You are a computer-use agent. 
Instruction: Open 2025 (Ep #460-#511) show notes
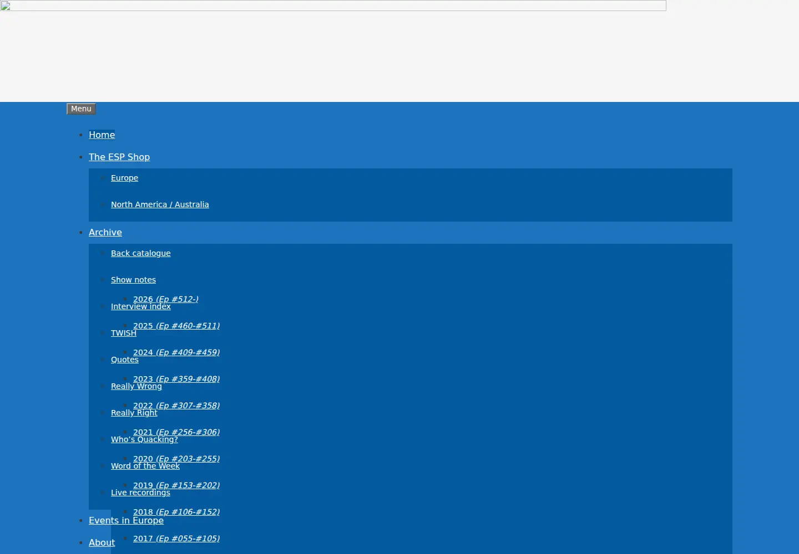[176, 326]
